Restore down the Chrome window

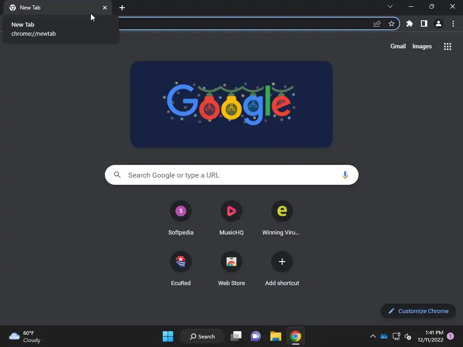click(432, 6)
